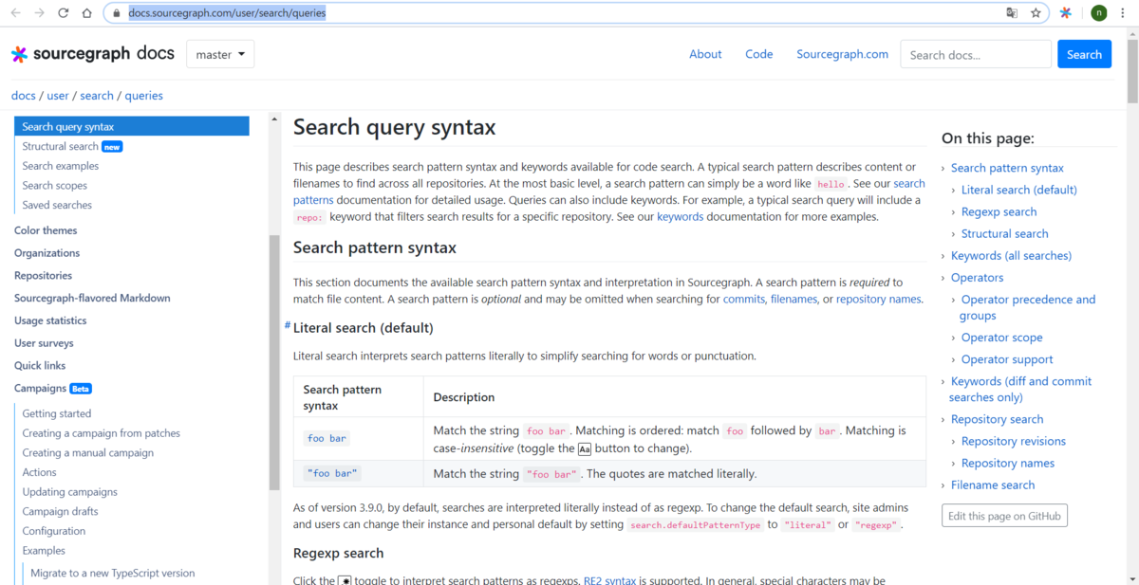1139x585 pixels.
Task: Open Sourcegraph-flavored Markdown page
Action: click(x=92, y=298)
